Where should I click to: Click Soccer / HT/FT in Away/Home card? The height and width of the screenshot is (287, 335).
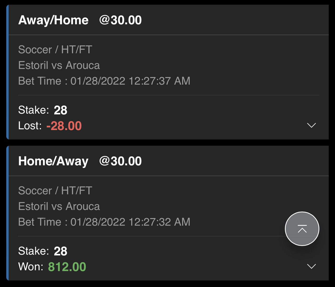(55, 50)
